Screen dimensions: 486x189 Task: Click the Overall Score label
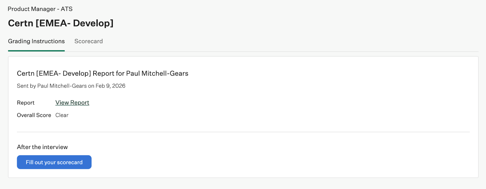tap(34, 115)
